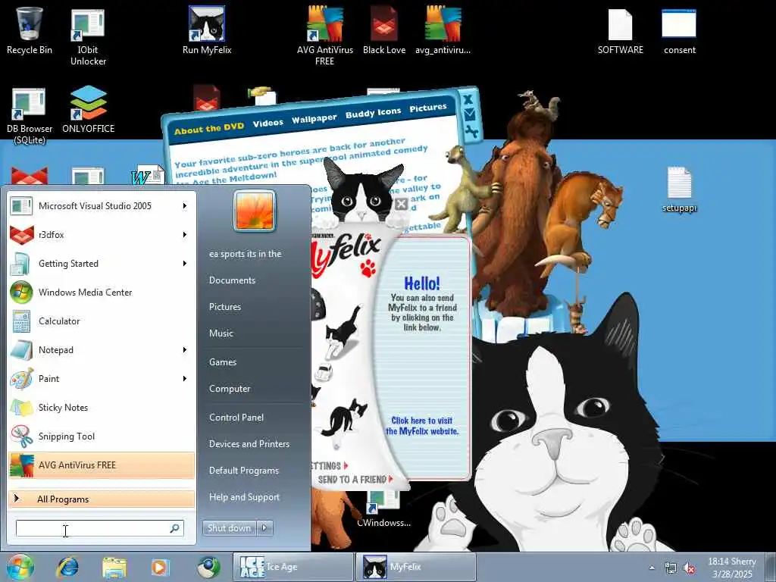The width and height of the screenshot is (776, 582).
Task: Expand the Notepad jump list arrow
Action: tap(185, 350)
